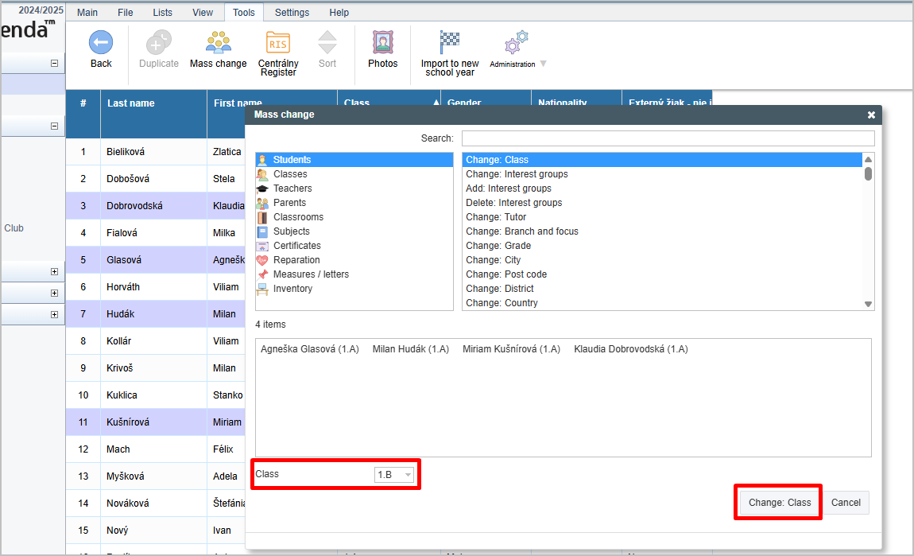Click the Last name column header
This screenshot has height=556, width=914.
click(153, 114)
